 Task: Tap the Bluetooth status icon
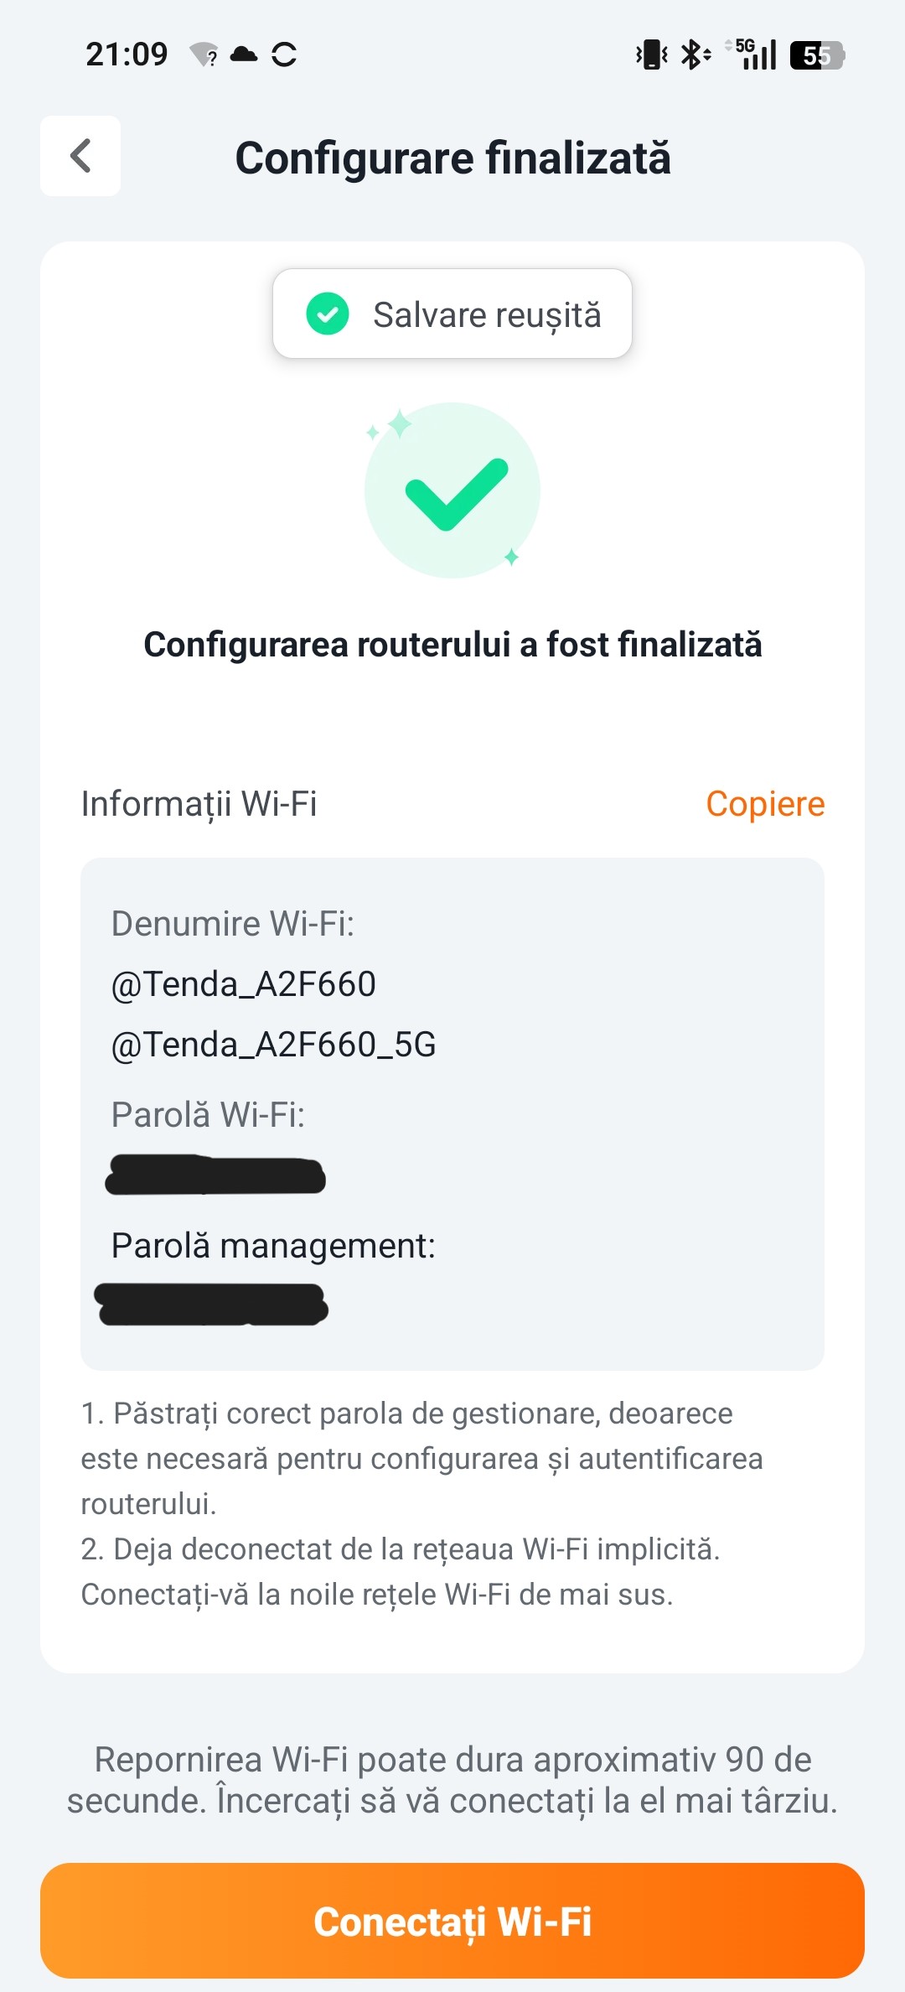tap(695, 55)
